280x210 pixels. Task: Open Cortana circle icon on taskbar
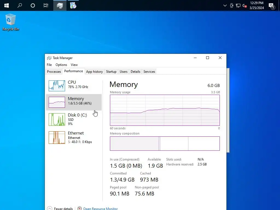point(33,5)
